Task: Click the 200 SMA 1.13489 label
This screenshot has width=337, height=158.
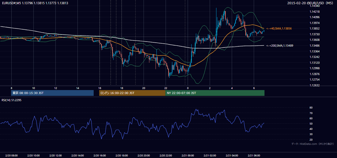Action: coord(280,46)
